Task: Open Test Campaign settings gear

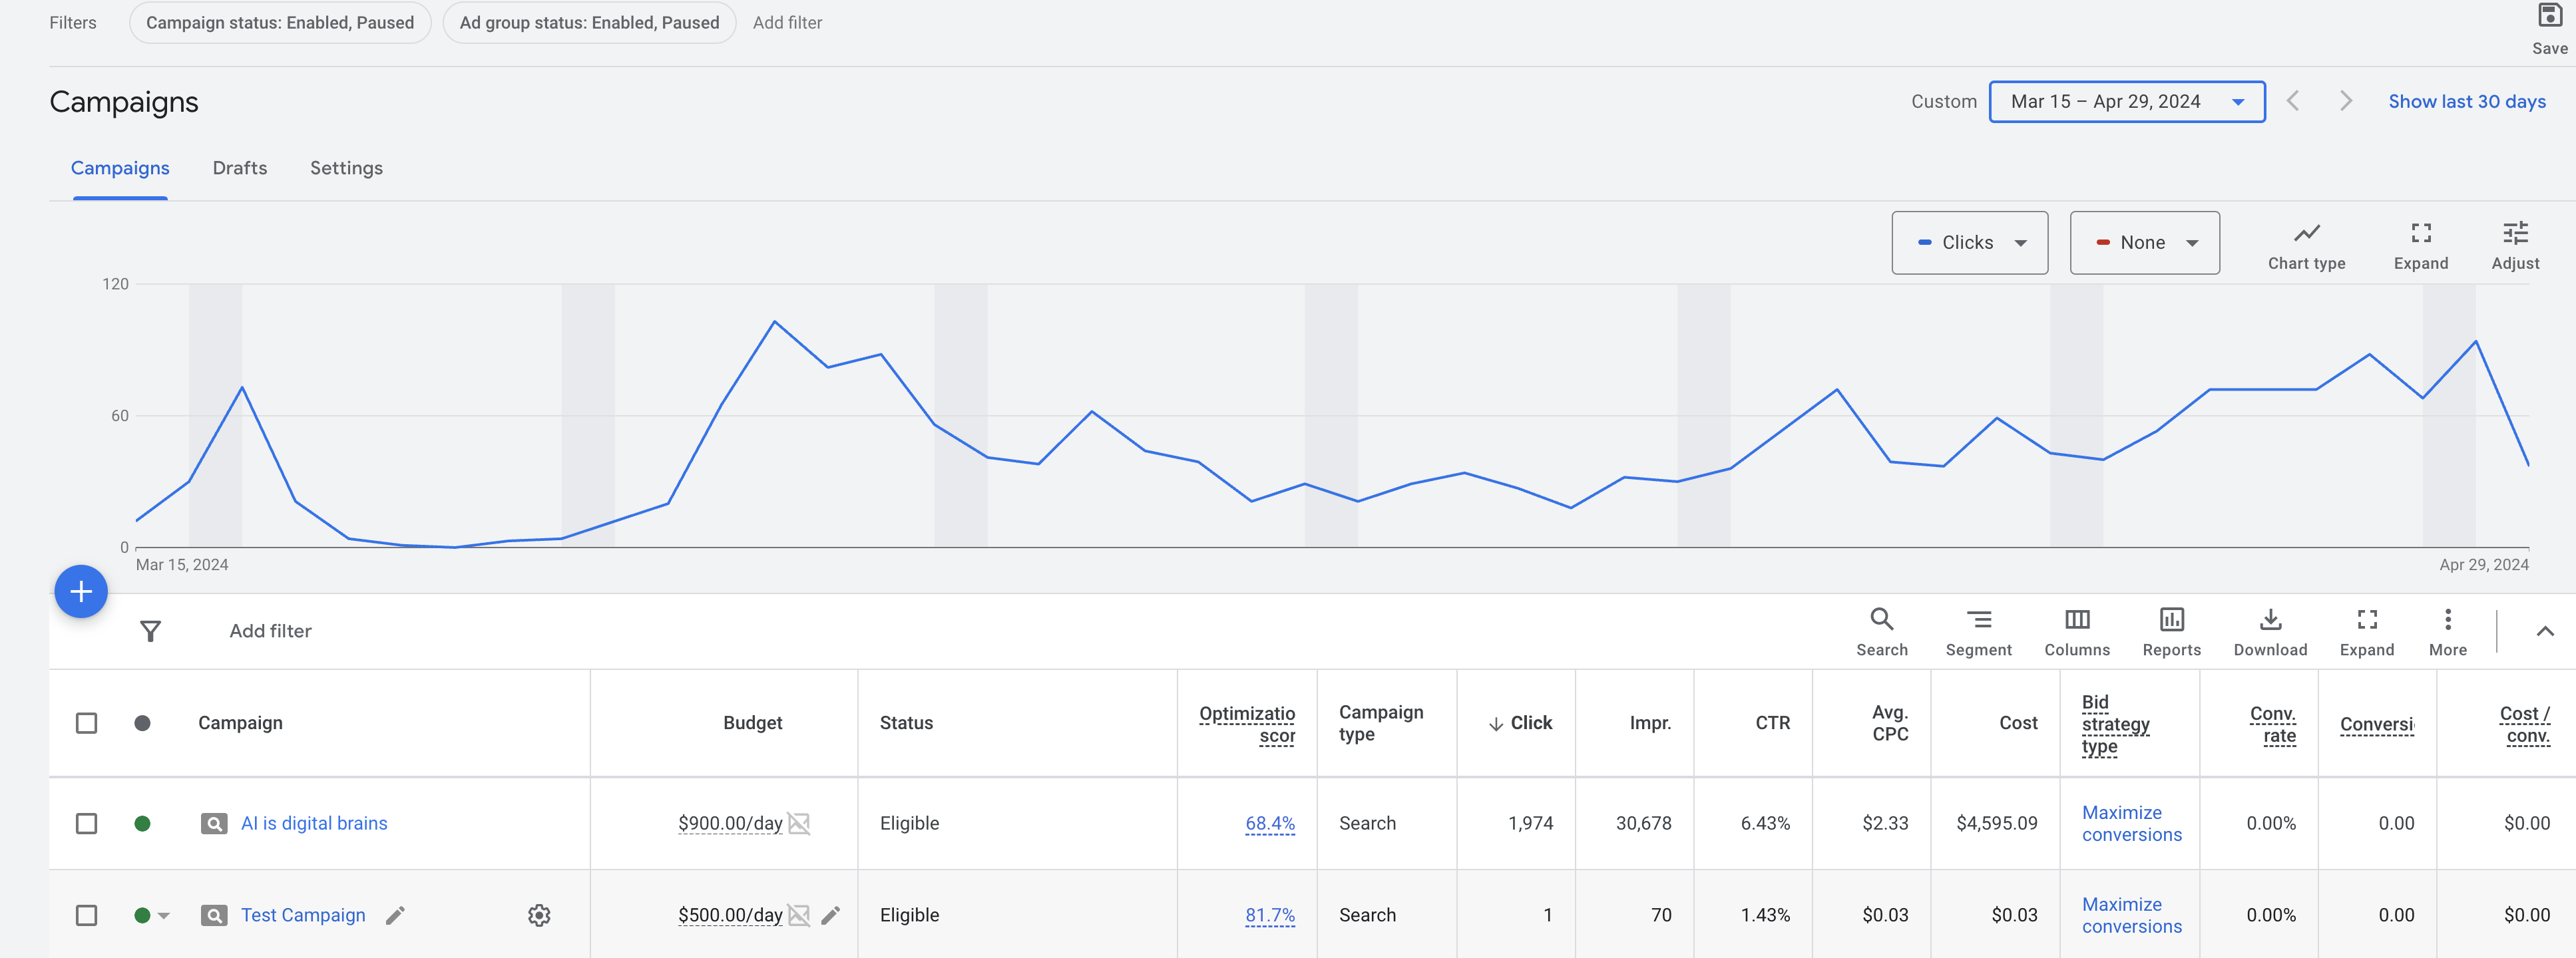Action: click(x=539, y=915)
